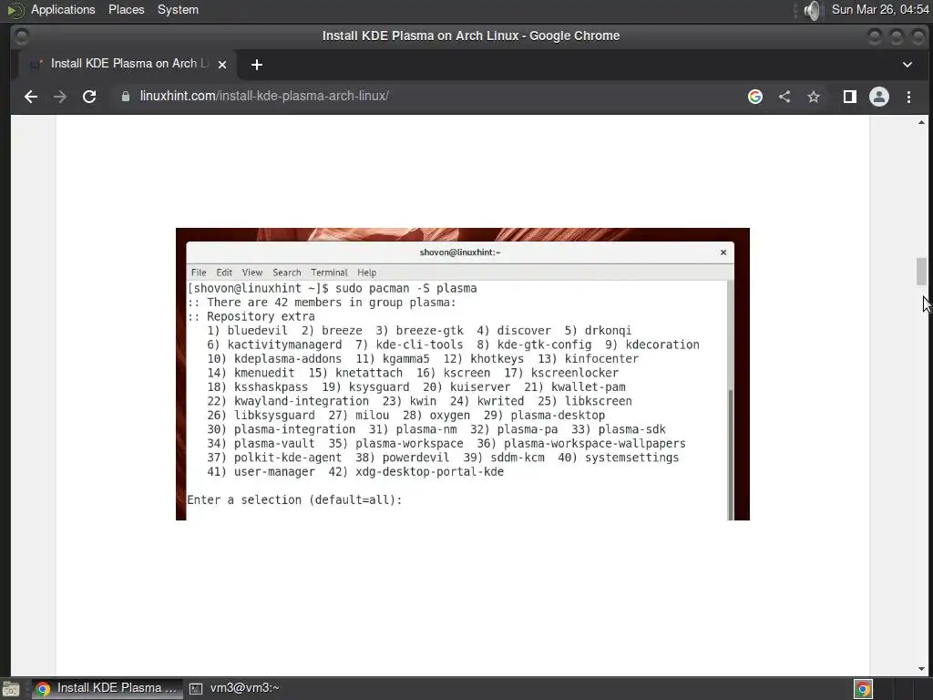Click 'systemsettings' package name
This screenshot has width=933, height=700.
631,458
